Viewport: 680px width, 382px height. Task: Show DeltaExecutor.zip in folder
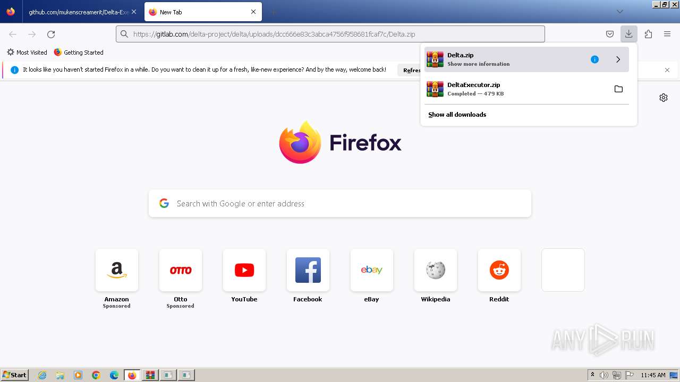pos(618,89)
